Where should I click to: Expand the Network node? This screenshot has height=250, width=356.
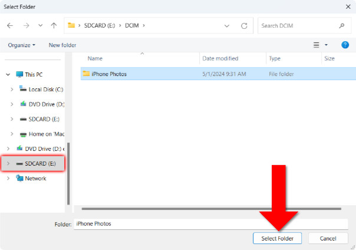8,178
